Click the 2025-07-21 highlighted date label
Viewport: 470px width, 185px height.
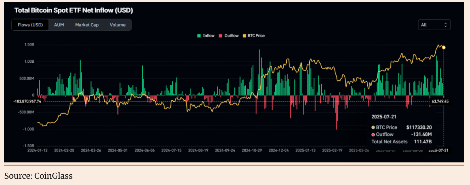[439, 151]
